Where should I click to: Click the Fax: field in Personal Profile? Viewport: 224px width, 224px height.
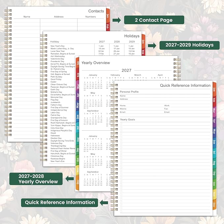pyautogui.click(x=187, y=109)
